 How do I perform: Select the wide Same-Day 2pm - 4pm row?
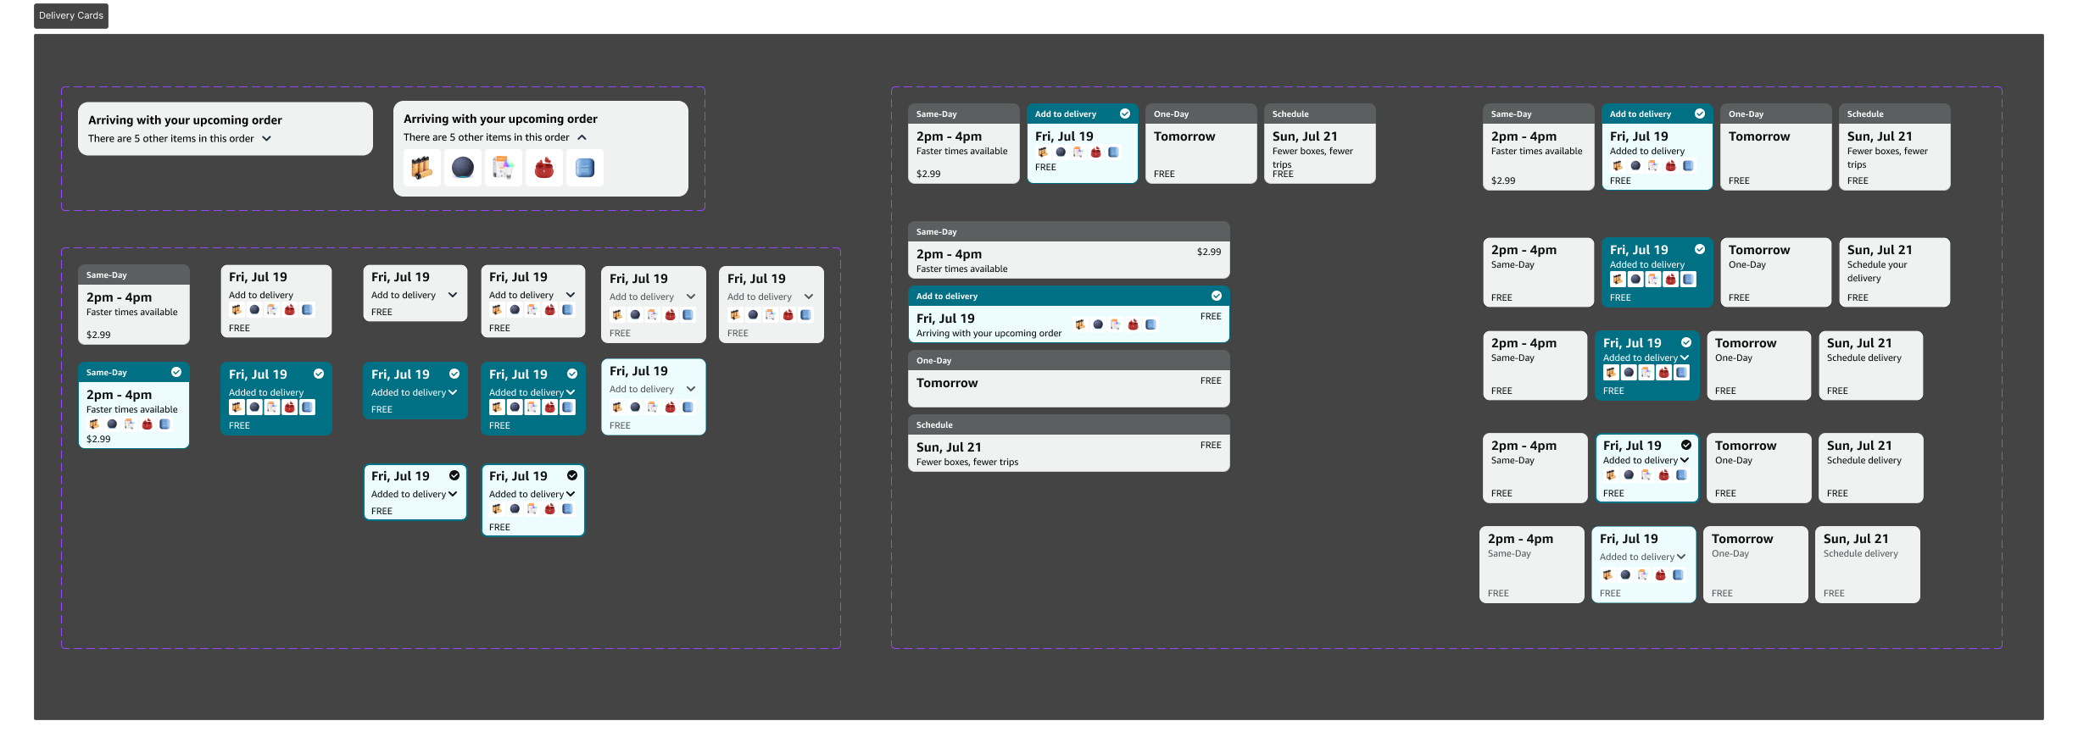tap(1068, 250)
